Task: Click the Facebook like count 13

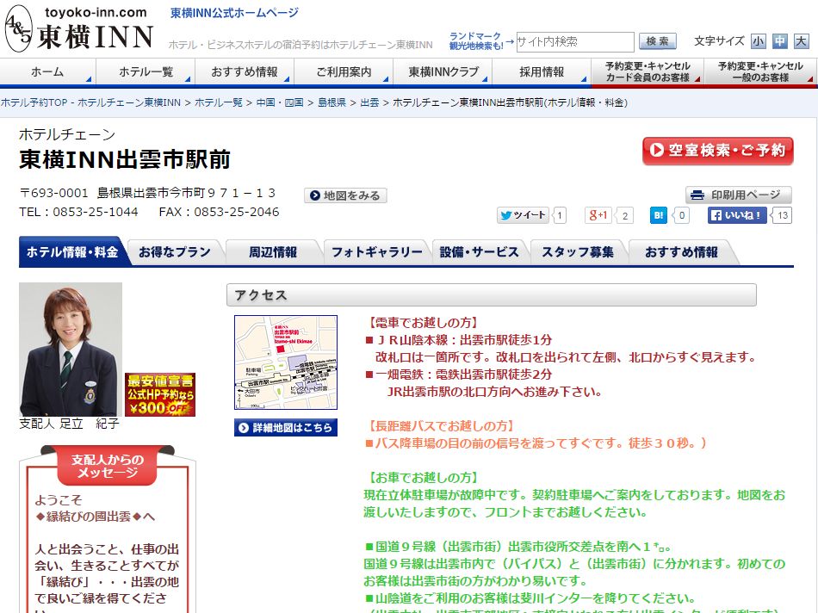Action: (x=783, y=215)
